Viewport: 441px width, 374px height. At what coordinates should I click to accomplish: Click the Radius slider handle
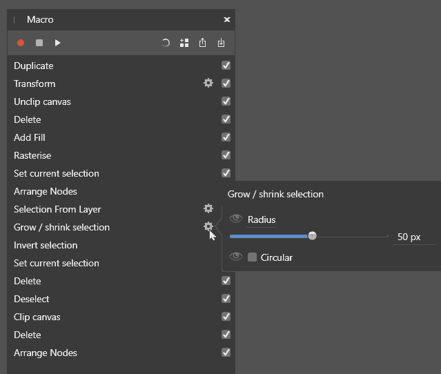pos(313,236)
